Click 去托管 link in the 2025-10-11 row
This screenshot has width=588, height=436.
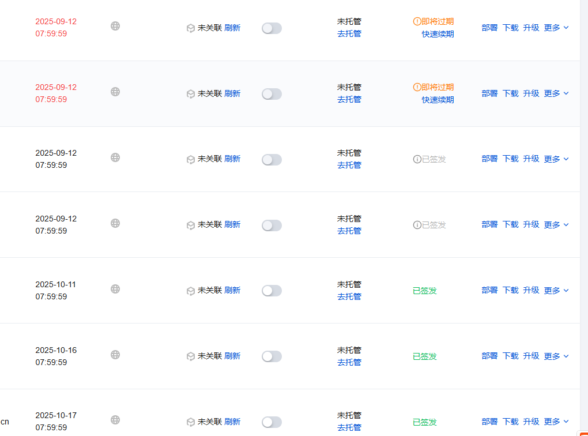coord(349,296)
